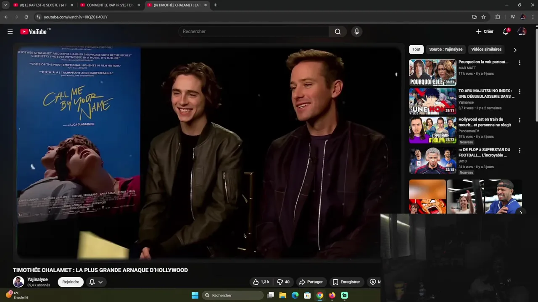Open tab search dropdown arrow
The image size is (538, 302).
(5, 5)
